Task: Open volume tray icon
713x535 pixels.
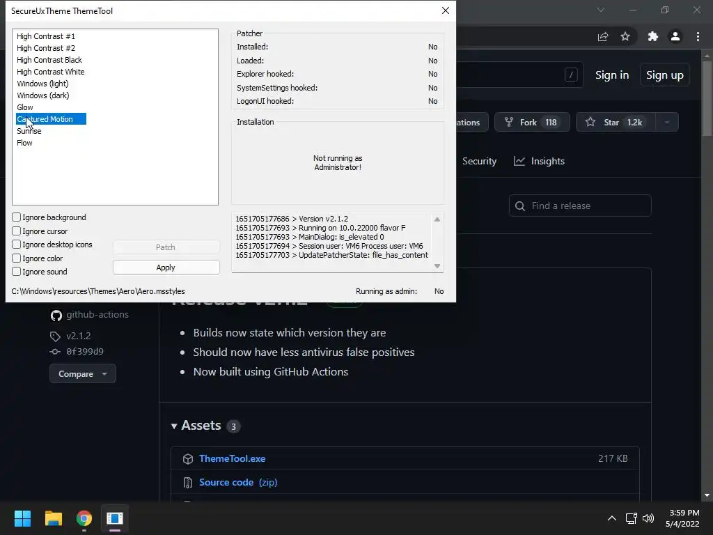Action: point(648,518)
